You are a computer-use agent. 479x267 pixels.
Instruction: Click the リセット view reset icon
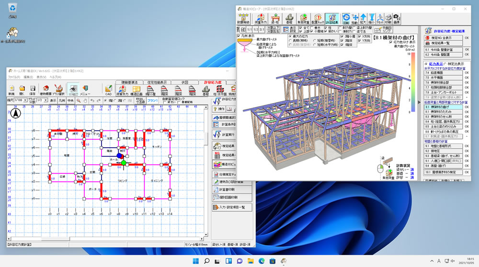[x=380, y=19]
